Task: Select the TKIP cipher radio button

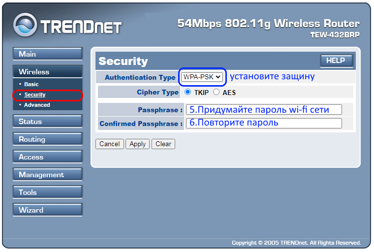Action: pyautogui.click(x=187, y=92)
